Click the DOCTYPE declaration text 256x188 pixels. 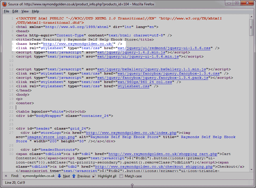[119, 21]
